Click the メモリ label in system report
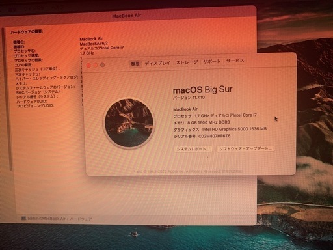Image resolution: width=333 pixels, height=250 pixels. coord(21,83)
